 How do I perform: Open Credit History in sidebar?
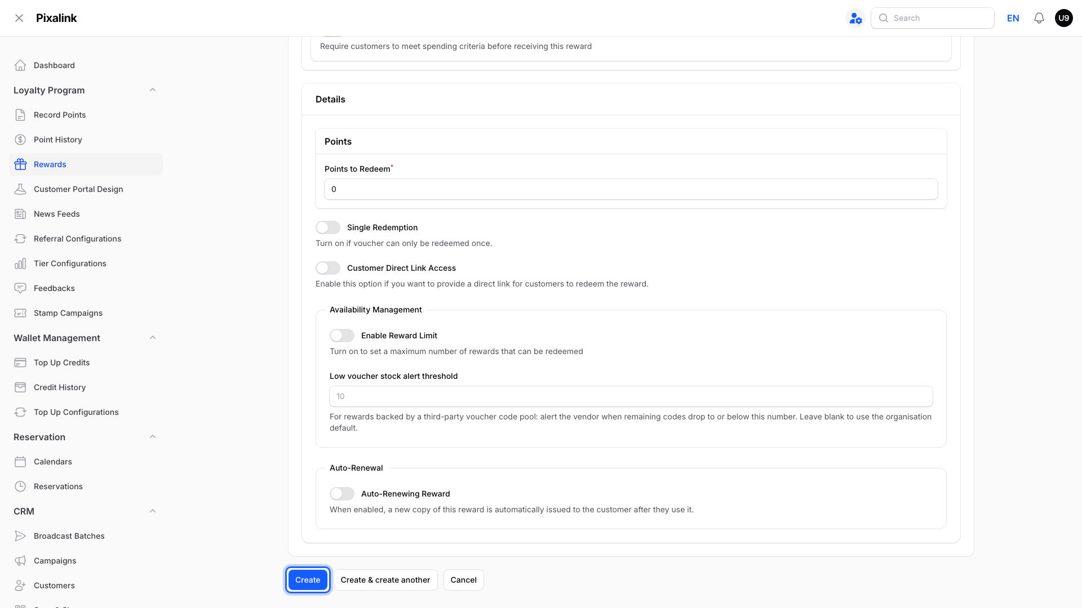tap(86, 387)
